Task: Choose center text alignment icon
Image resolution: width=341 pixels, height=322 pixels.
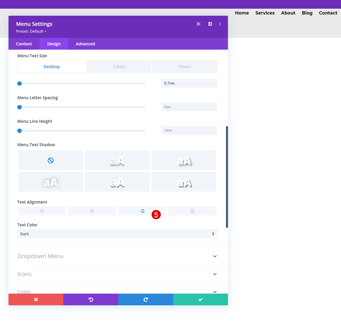Action: point(92,211)
